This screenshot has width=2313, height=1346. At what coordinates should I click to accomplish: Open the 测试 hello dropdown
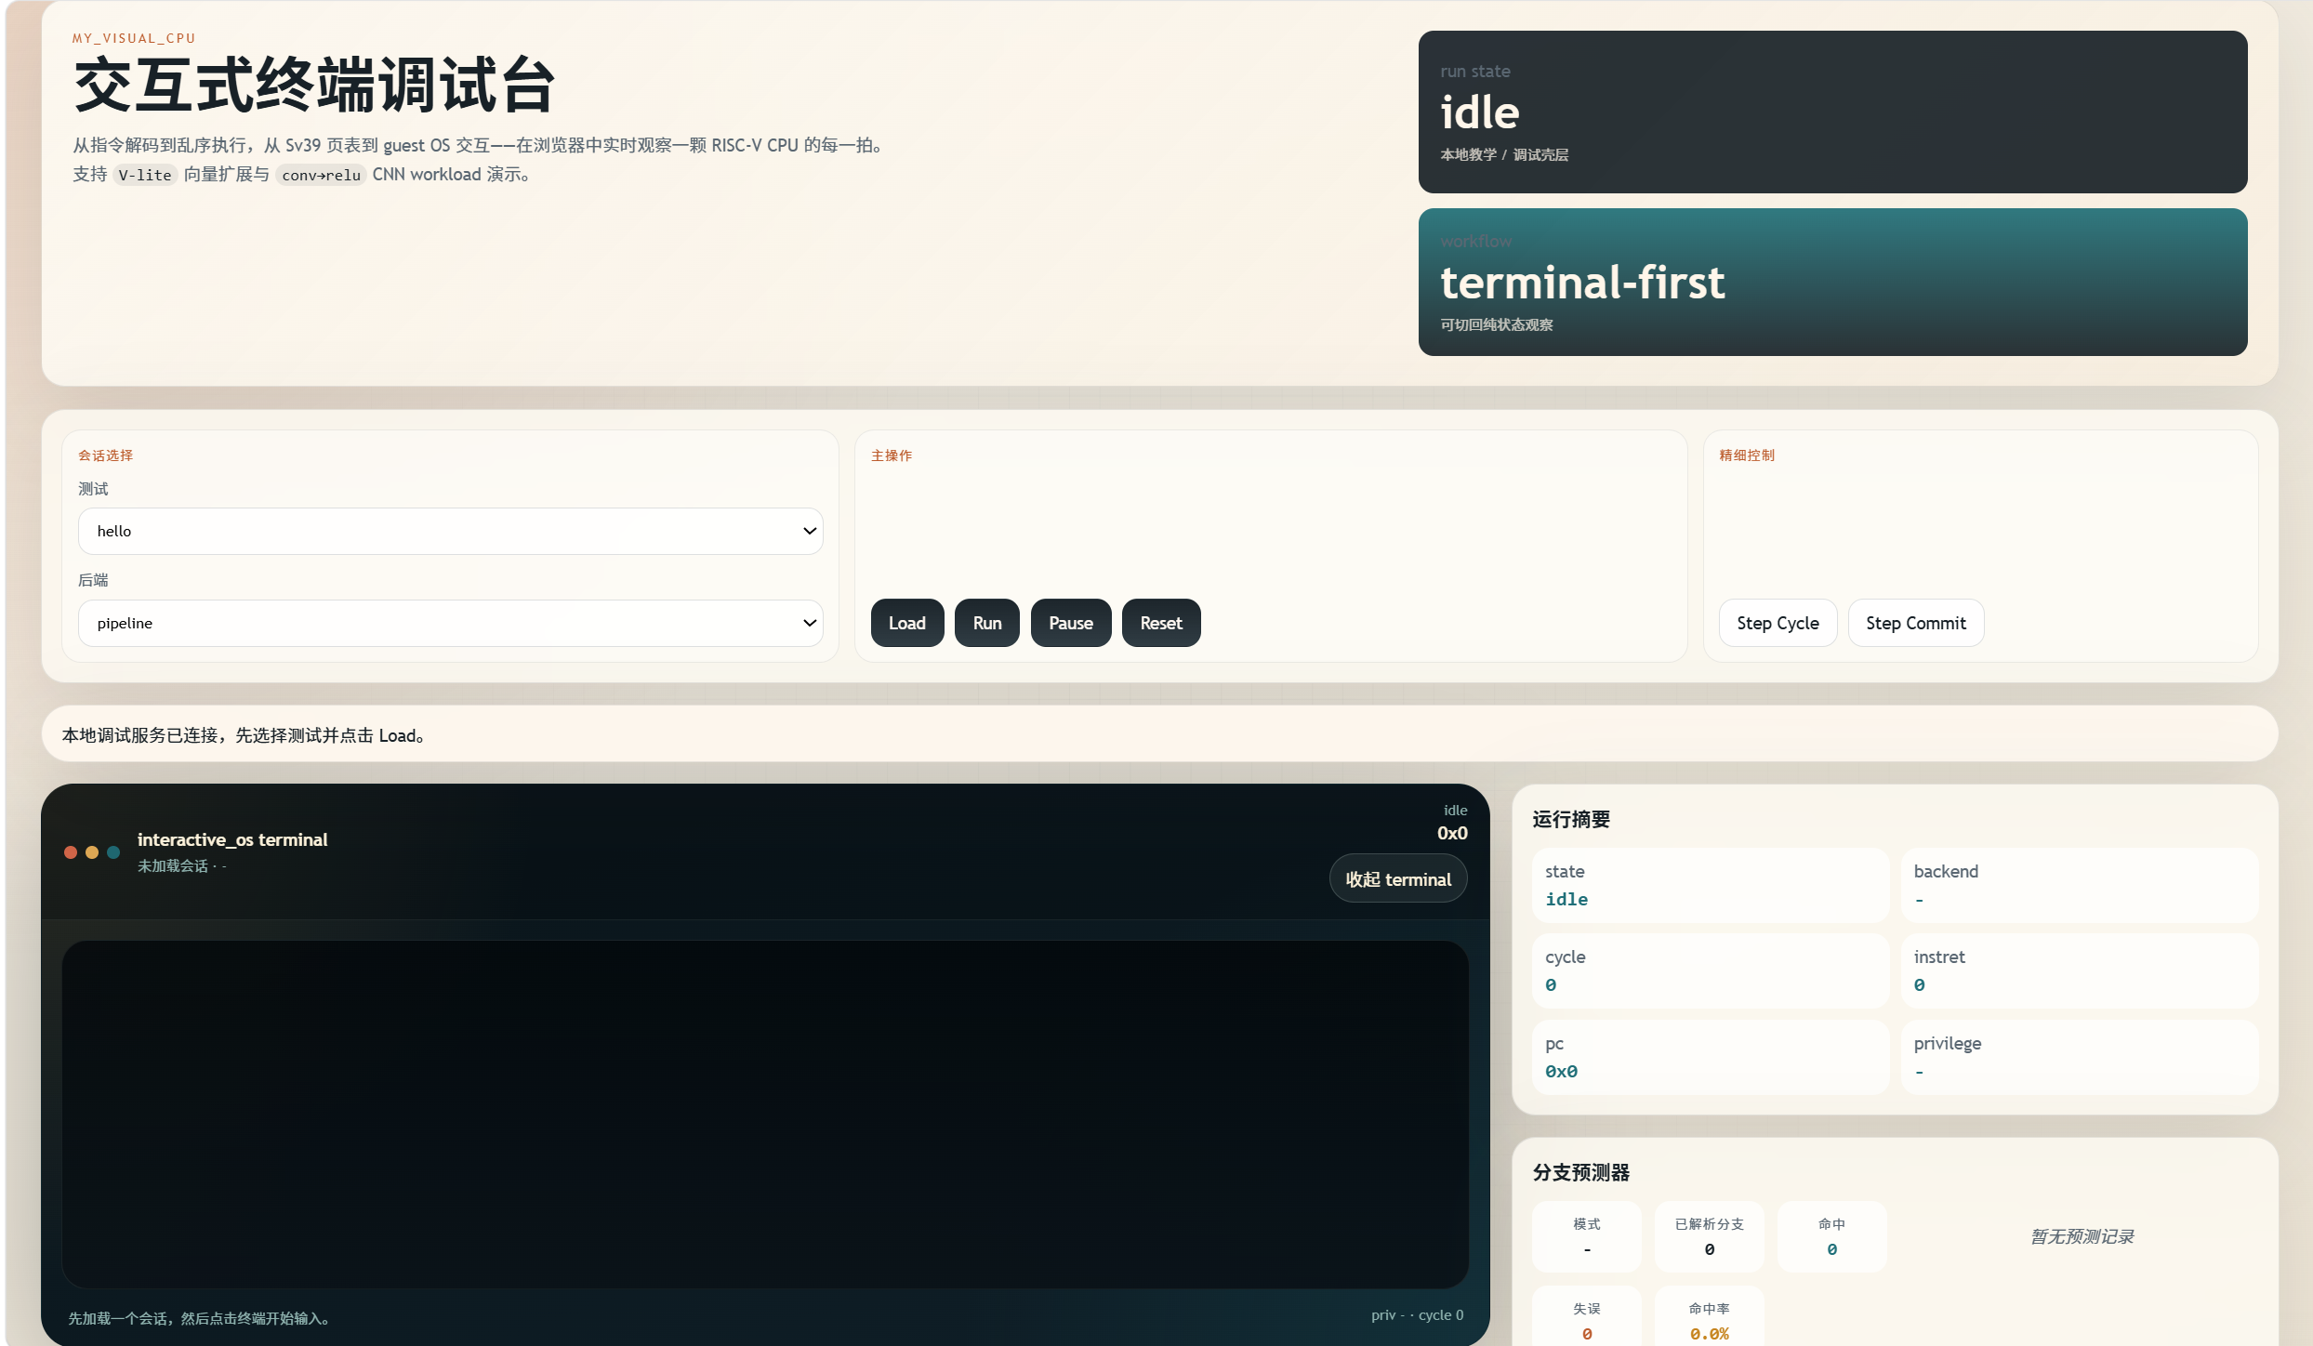(x=451, y=531)
